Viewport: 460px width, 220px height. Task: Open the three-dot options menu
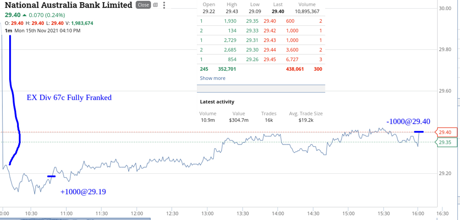click(164, 5)
